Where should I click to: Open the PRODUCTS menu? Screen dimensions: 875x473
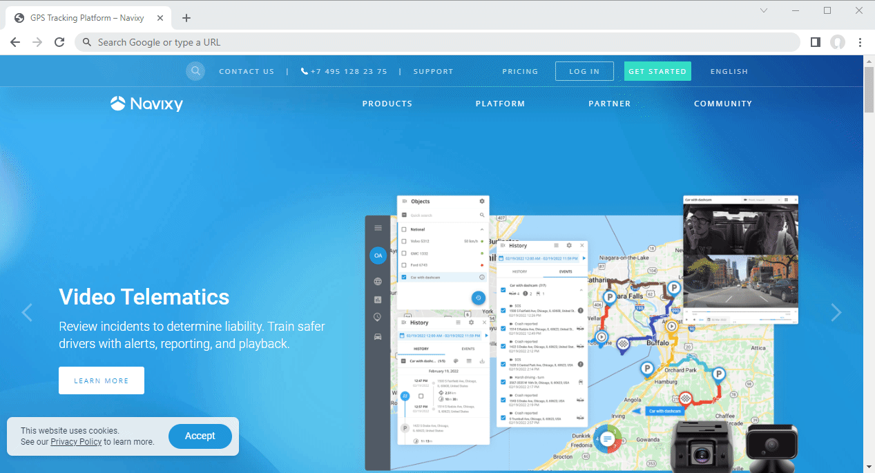(x=387, y=104)
